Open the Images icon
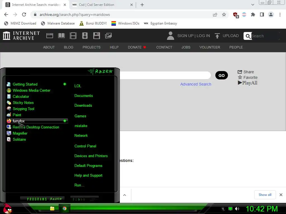 pos(108,36)
